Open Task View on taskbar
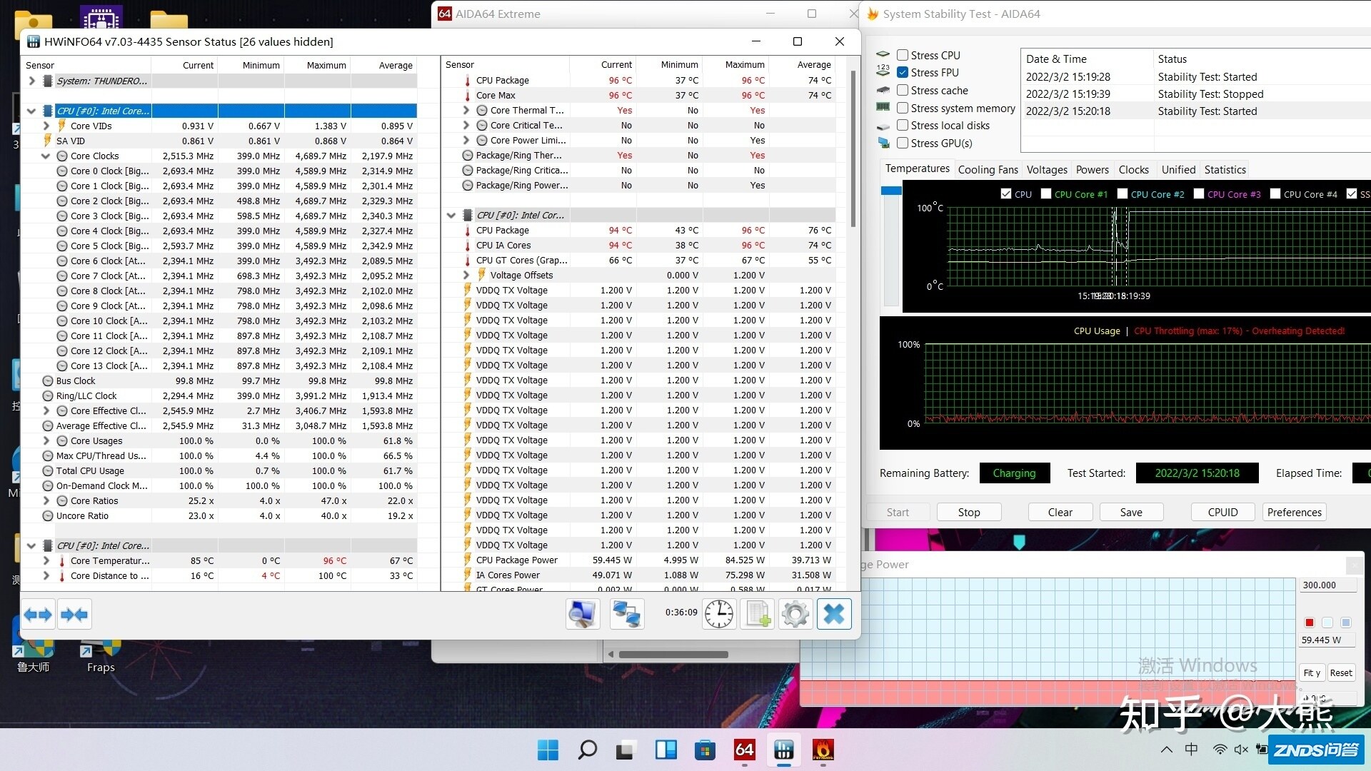The height and width of the screenshot is (771, 1371). click(x=626, y=750)
